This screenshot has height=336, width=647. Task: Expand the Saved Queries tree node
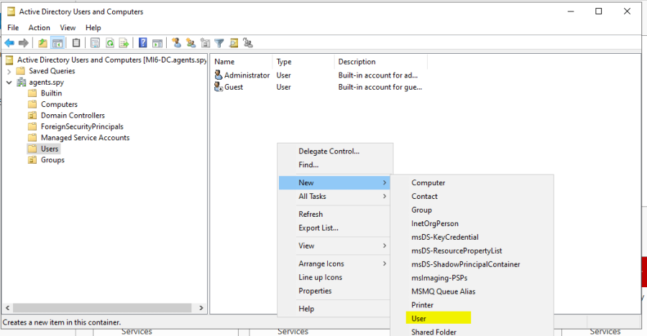coord(9,71)
